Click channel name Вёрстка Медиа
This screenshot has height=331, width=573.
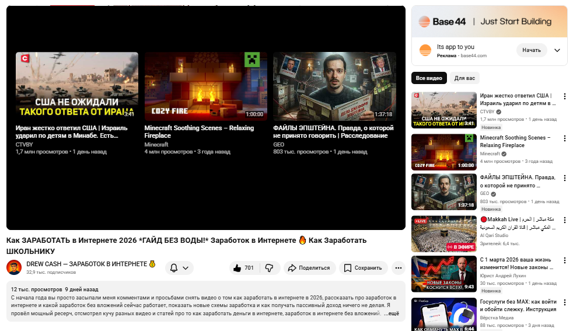(x=497, y=318)
